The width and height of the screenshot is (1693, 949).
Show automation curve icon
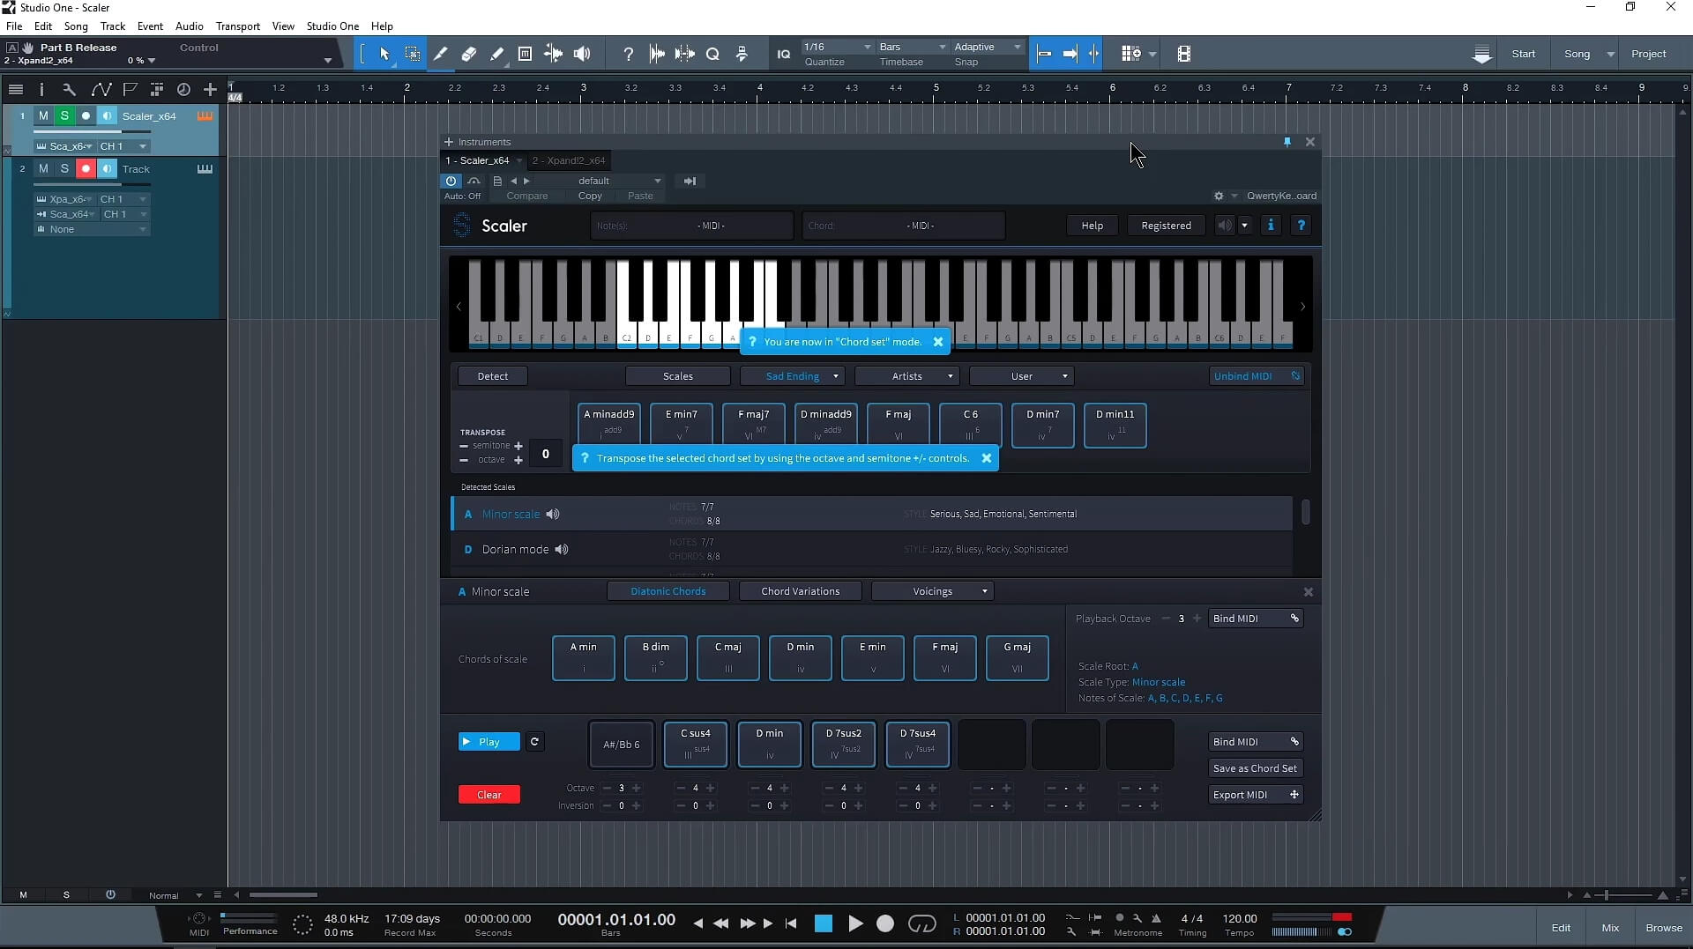point(101,89)
